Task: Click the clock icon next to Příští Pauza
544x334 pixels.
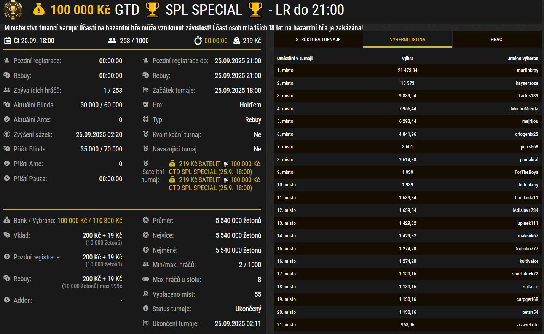Action: (x=7, y=178)
